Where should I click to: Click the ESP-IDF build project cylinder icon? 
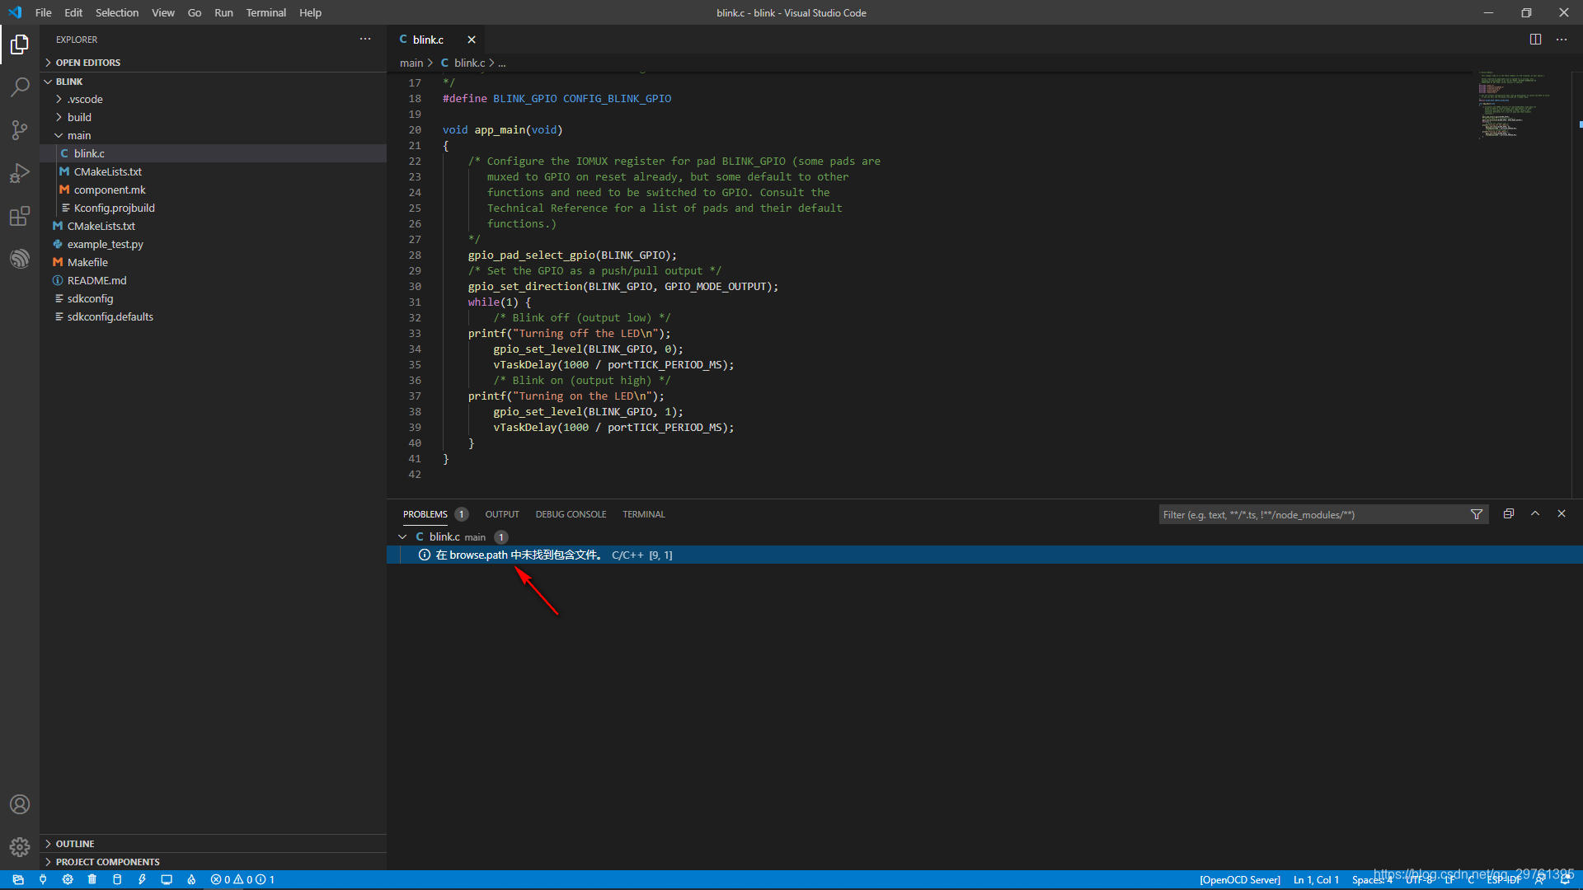[117, 879]
